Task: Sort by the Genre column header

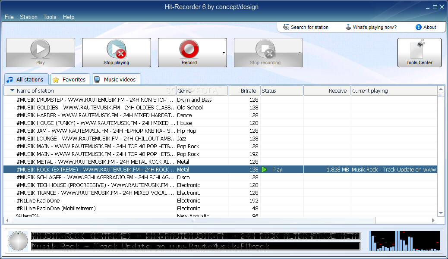Action: click(202, 90)
